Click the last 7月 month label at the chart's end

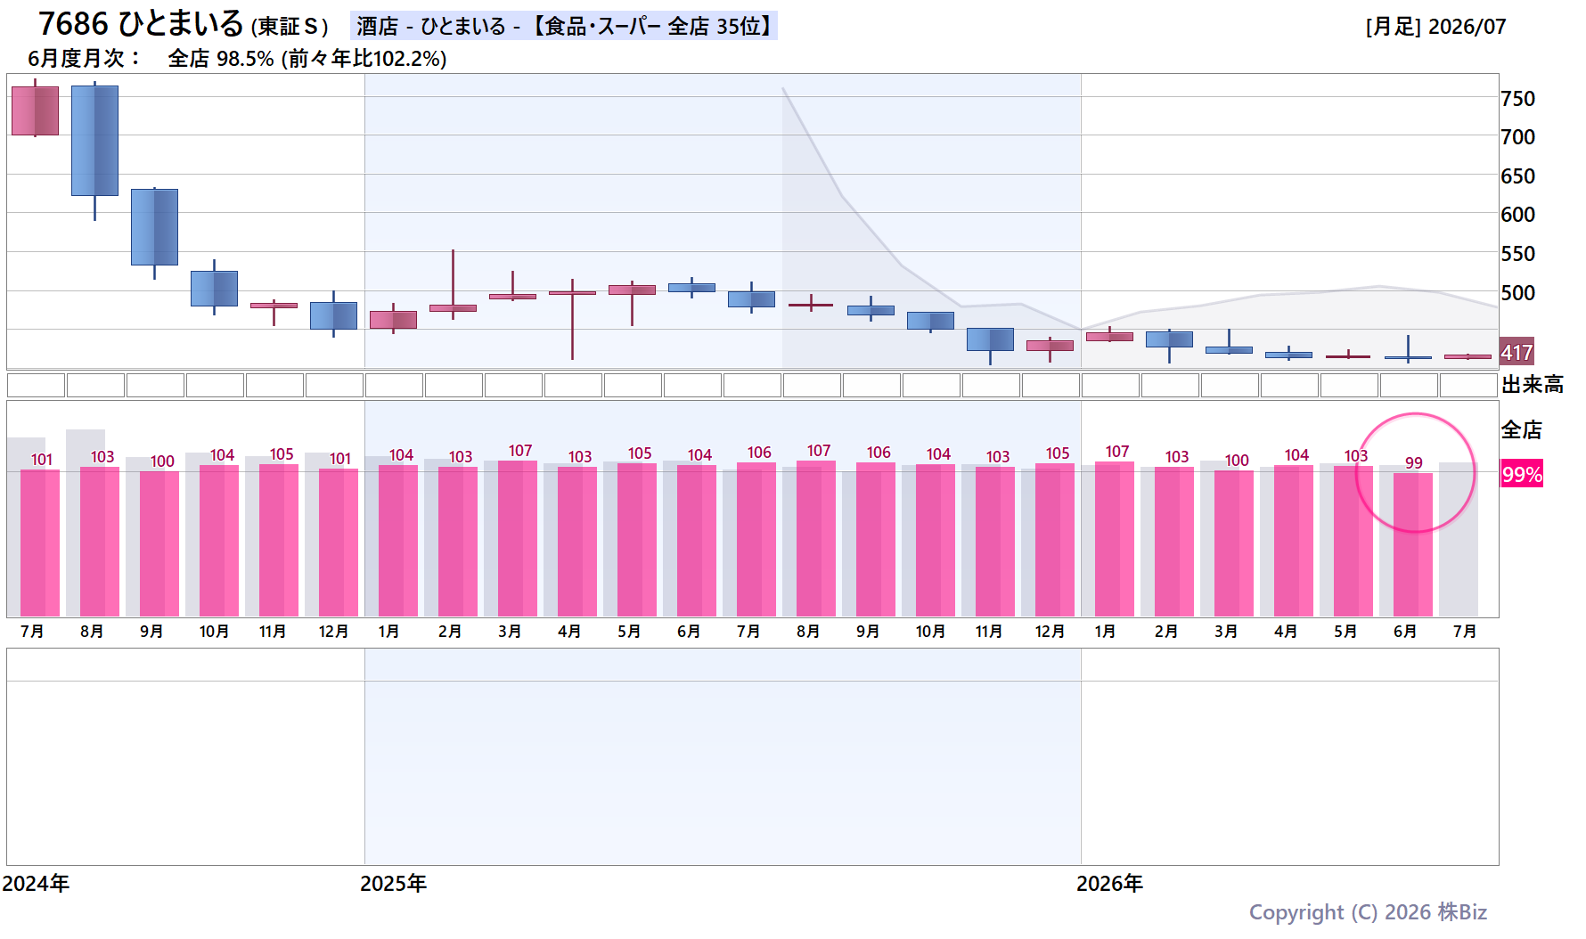coord(1465,632)
